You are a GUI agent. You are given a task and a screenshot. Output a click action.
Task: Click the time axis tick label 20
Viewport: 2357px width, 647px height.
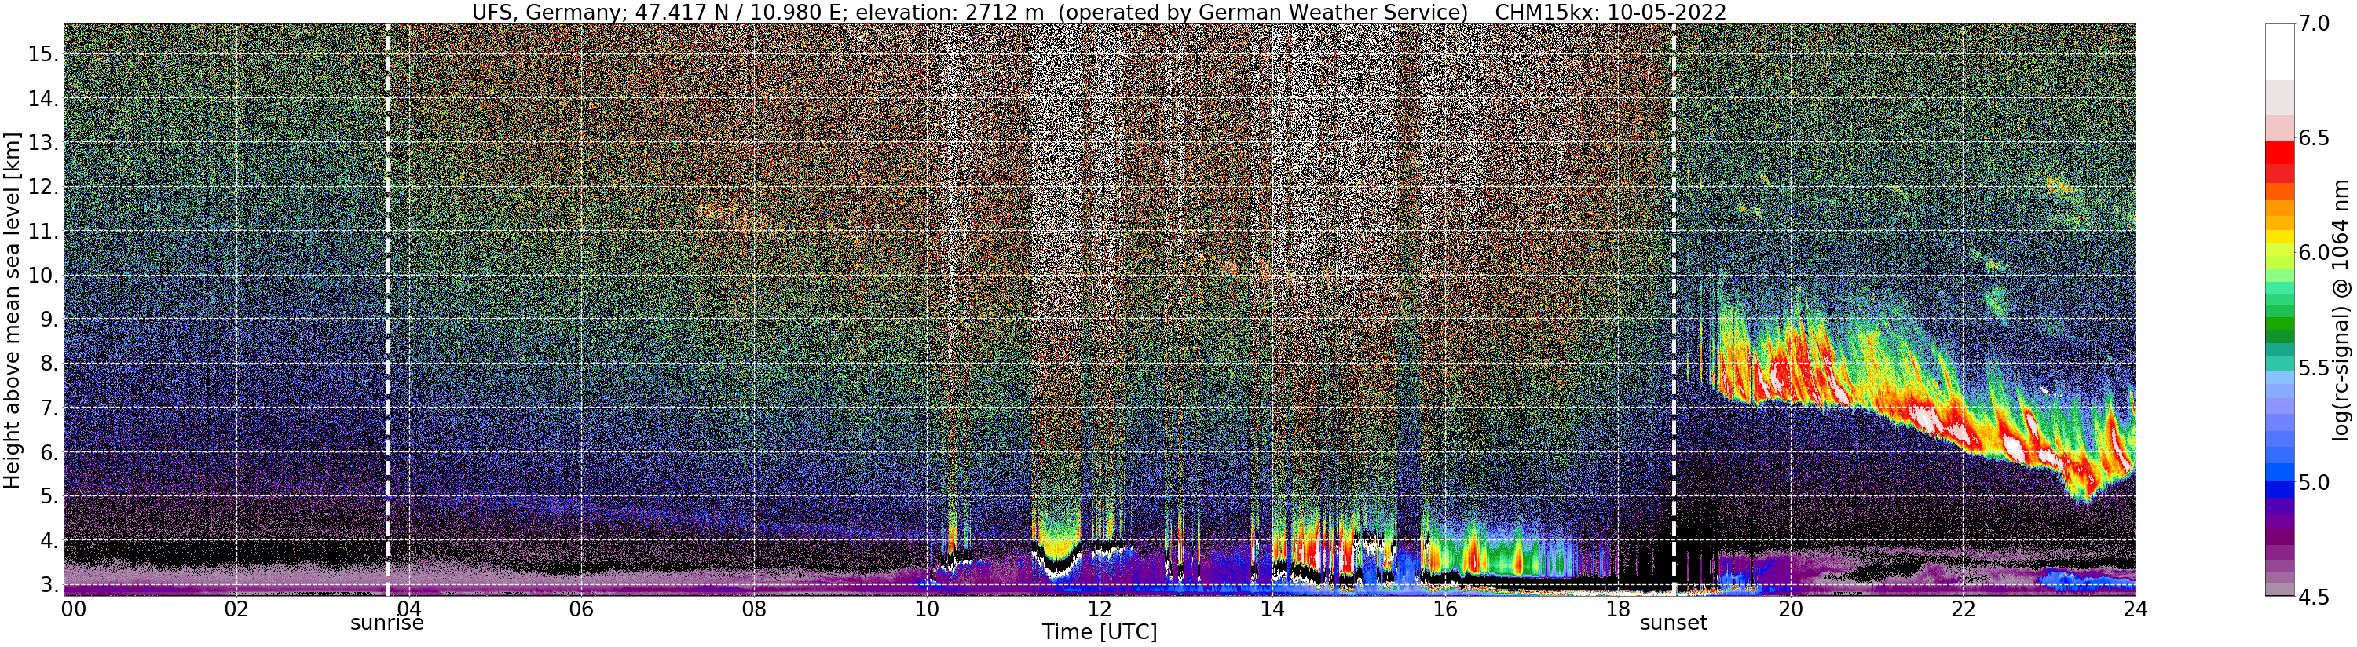click(1790, 609)
